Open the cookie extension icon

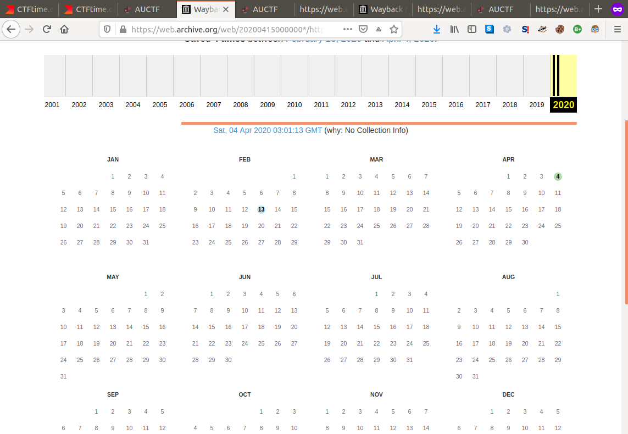[560, 29]
